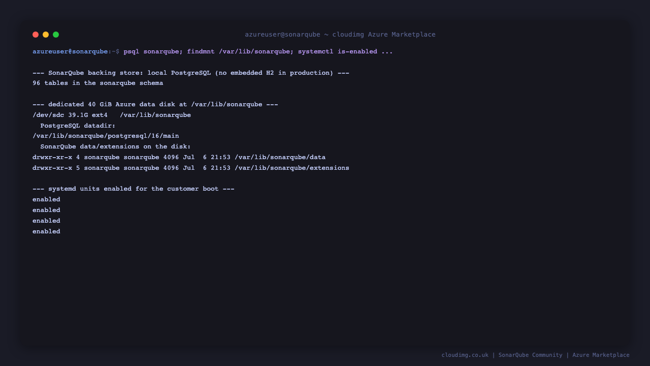Click the systemctl is-enabled command text
This screenshot has width=650, height=366.
point(338,51)
